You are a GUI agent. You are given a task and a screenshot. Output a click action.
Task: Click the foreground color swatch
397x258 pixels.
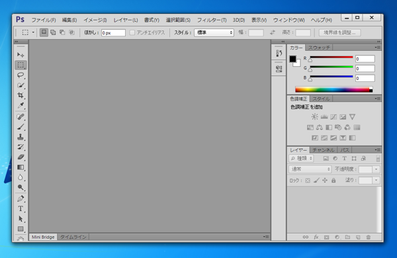point(292,59)
